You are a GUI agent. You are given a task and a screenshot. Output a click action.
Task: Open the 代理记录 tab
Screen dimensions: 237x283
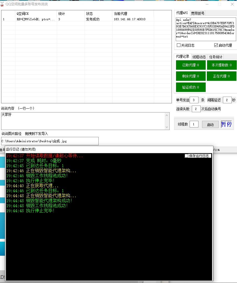(x=182, y=56)
